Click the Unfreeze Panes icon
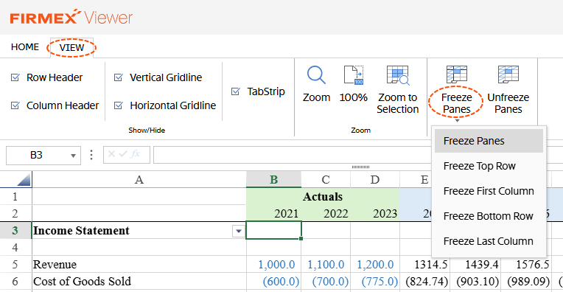Image resolution: width=563 pixels, height=292 pixels. coord(508,74)
